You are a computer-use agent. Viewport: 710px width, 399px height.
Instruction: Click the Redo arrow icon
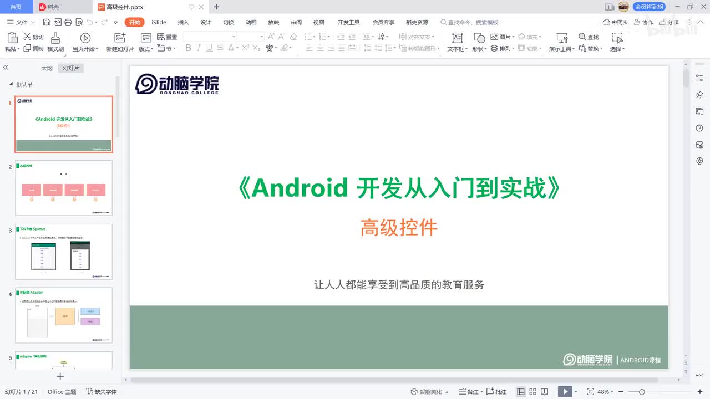pyautogui.click(x=104, y=22)
